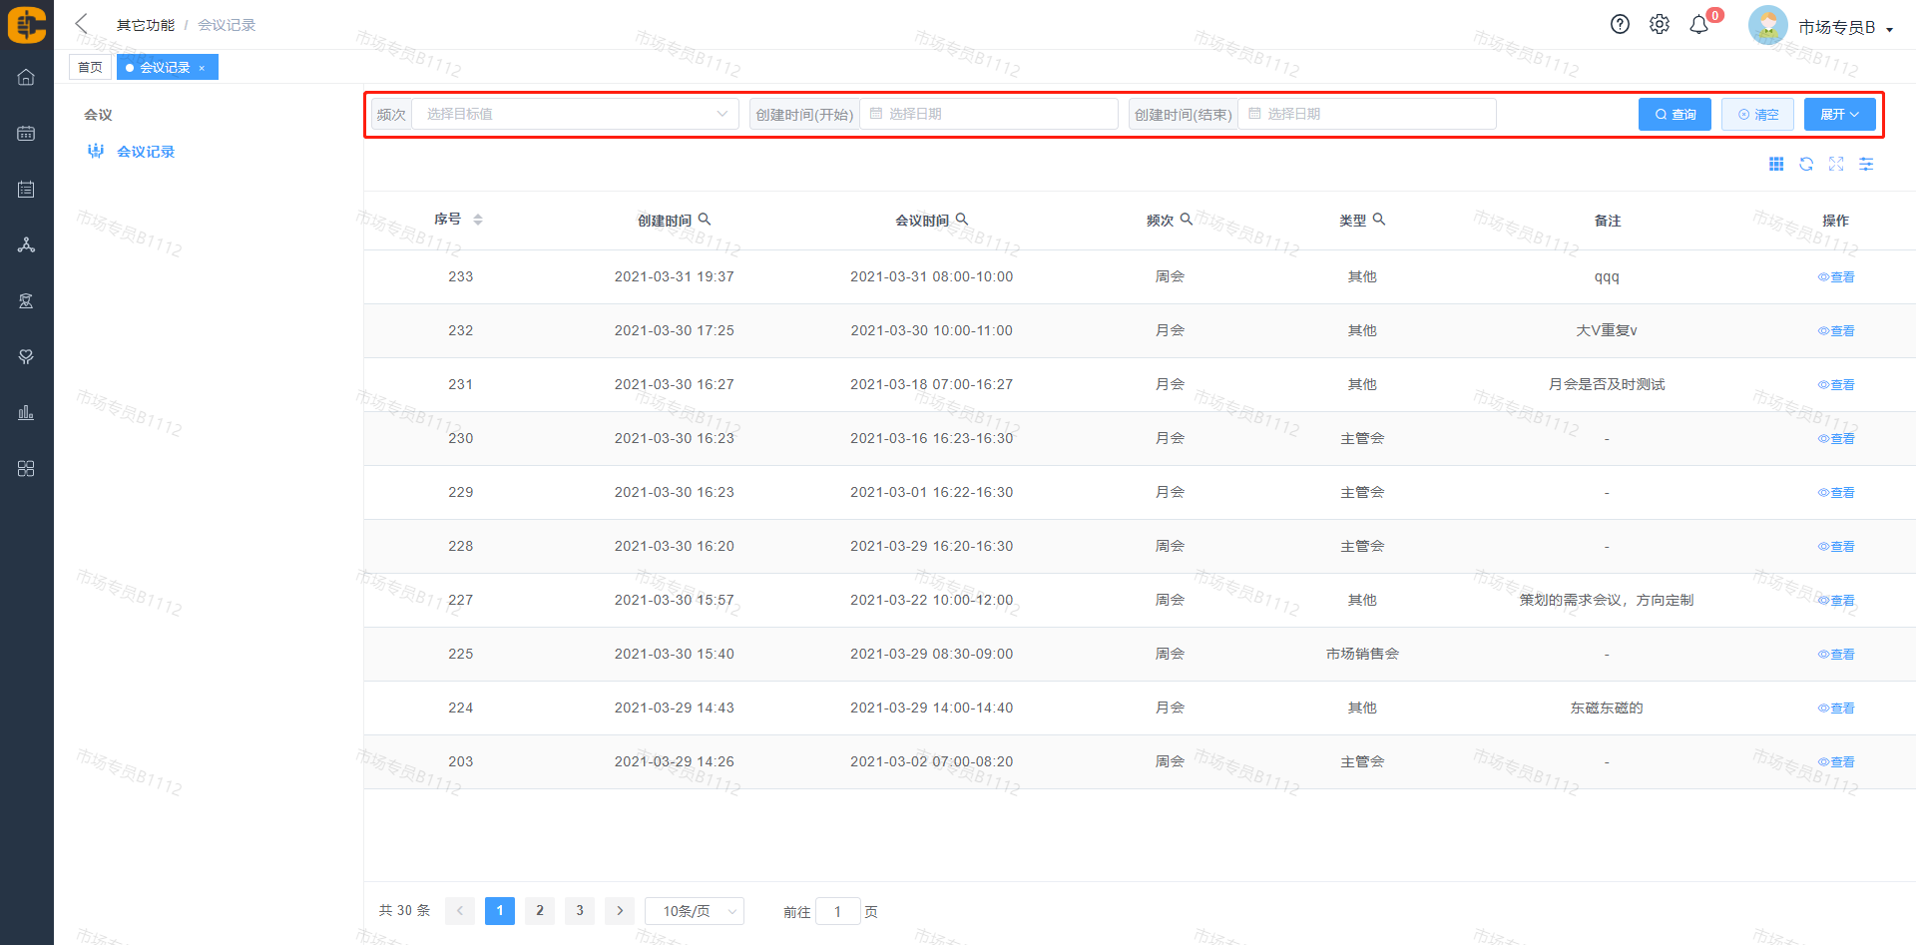Click the home icon in left sidebar
1916x945 pixels.
coord(26,77)
